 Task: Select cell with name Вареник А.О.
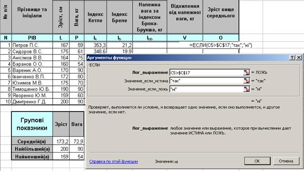[x=32, y=70]
